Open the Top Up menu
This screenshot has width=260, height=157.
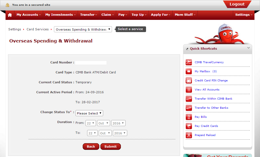(139, 15)
